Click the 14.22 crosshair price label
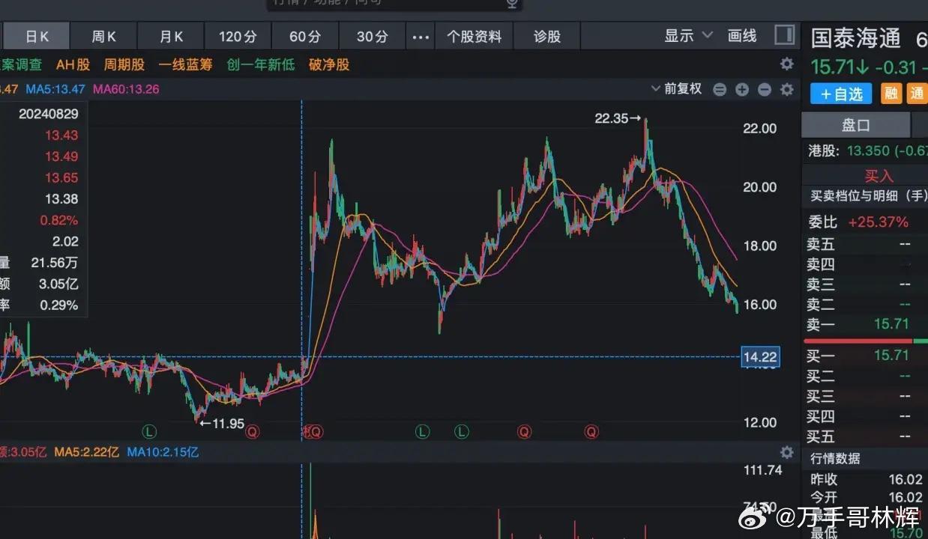Viewport: 928px width, 539px height. coord(759,357)
